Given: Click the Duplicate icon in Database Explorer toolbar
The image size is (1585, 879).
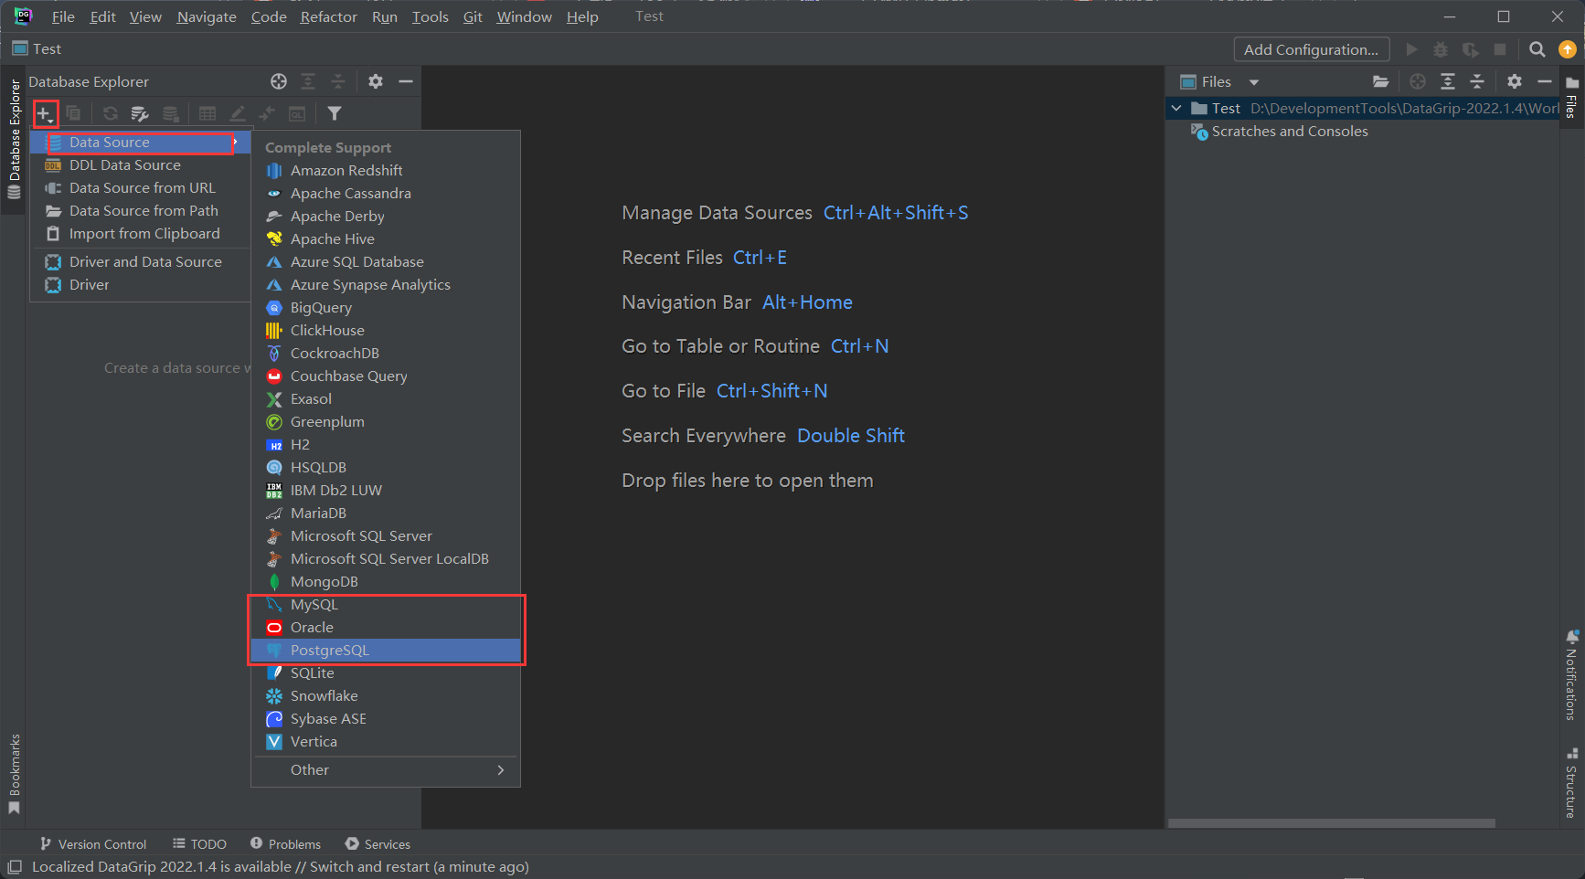Looking at the screenshot, I should coord(73,113).
